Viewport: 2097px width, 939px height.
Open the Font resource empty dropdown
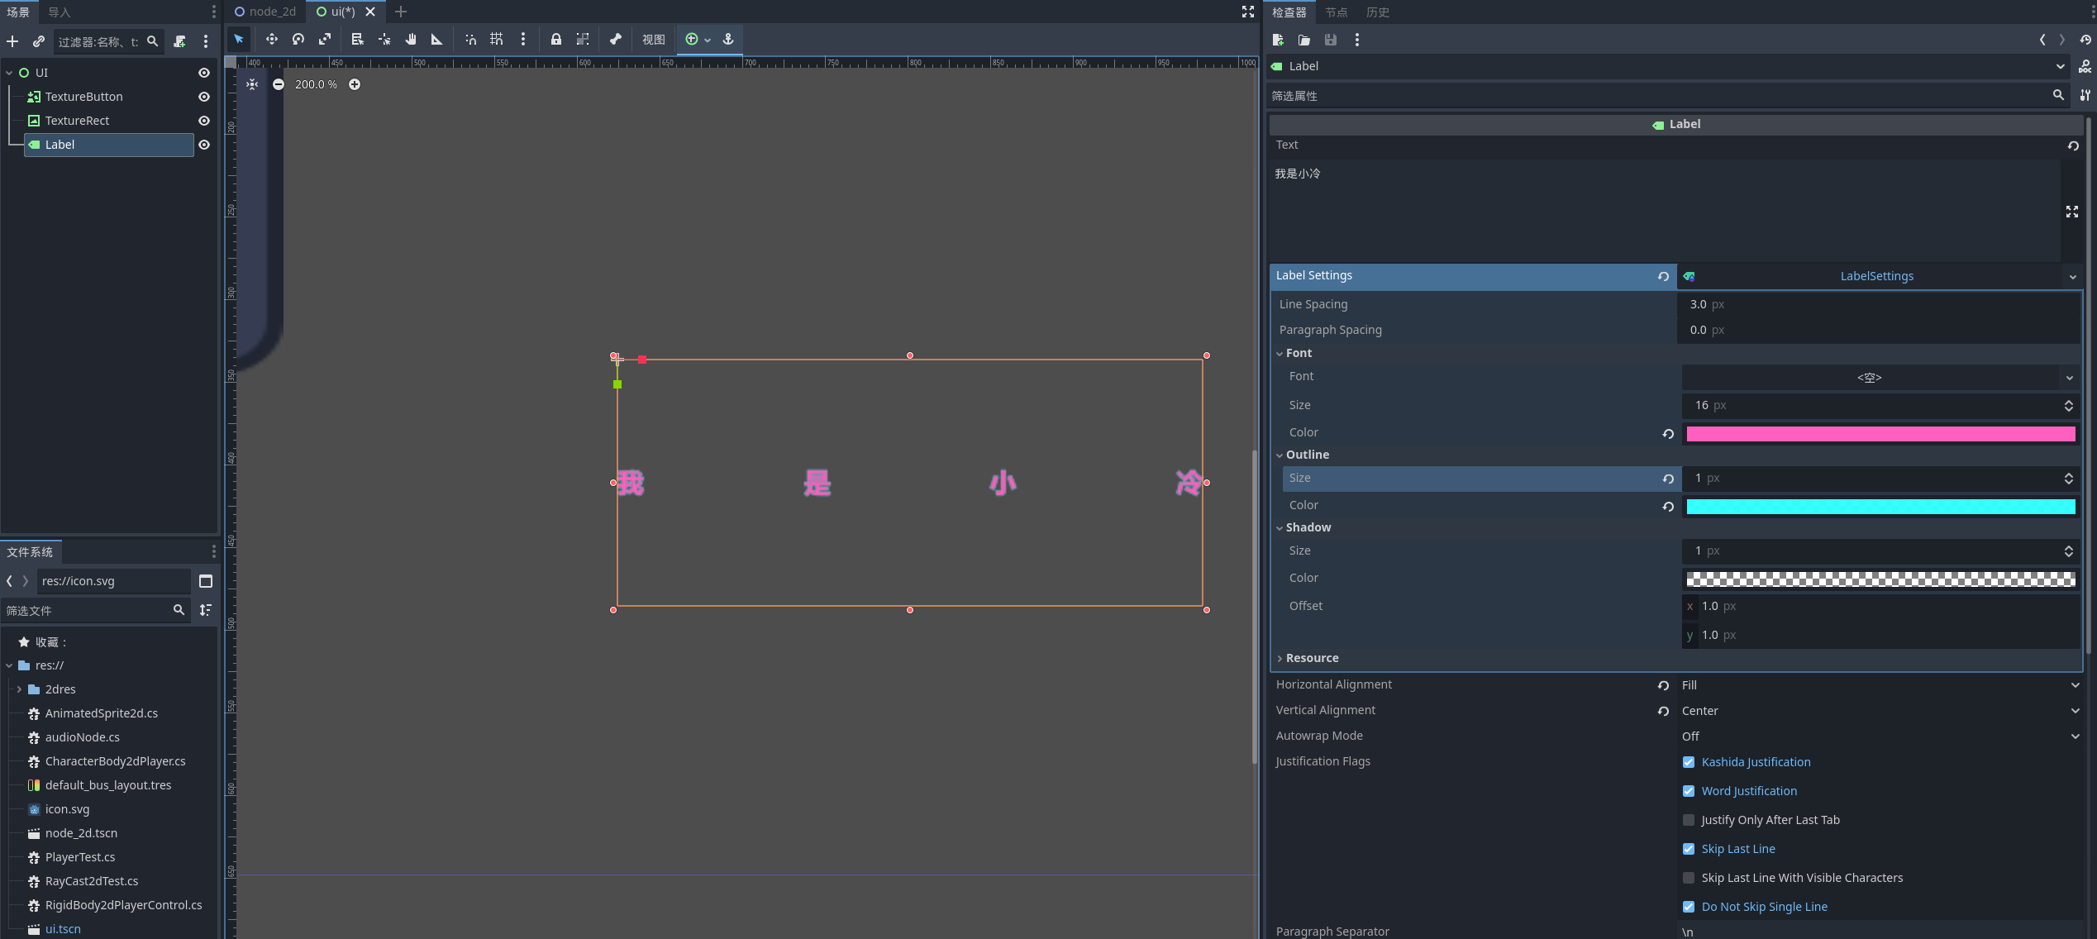[1880, 378]
